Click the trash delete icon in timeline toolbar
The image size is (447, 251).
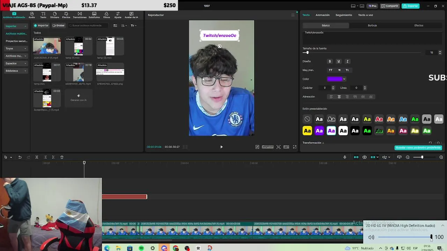62,157
